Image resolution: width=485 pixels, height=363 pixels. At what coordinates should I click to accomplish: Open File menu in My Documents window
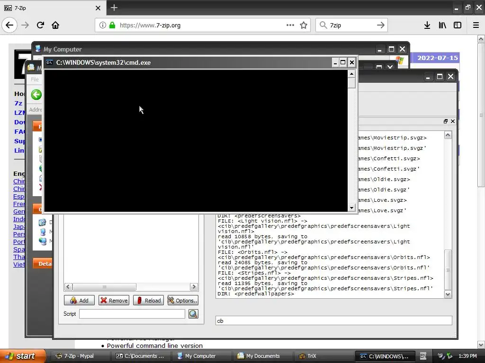point(35,79)
